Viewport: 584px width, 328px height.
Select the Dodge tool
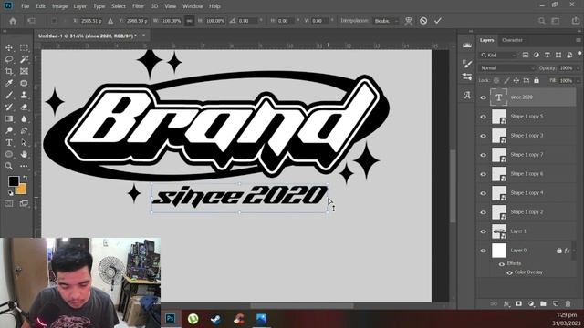(9, 131)
